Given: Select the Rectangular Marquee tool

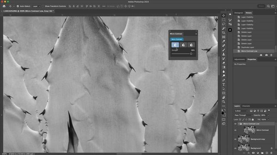Looking at the screenshot, I should coord(224,20).
